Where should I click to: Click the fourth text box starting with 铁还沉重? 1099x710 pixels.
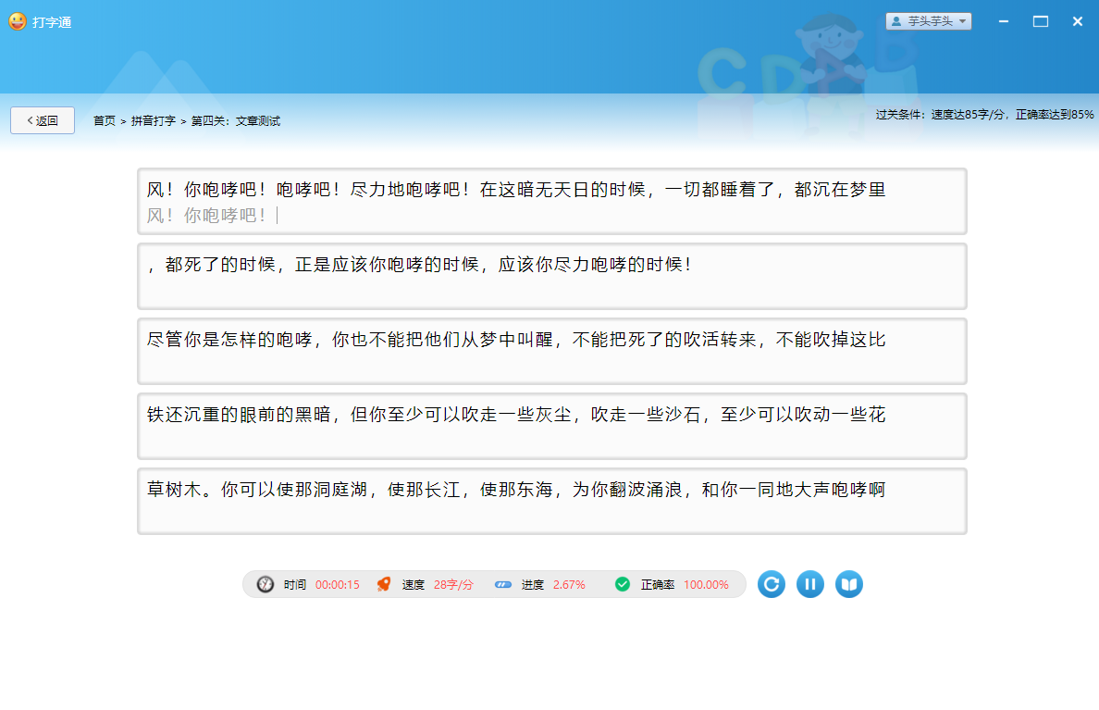click(551, 426)
